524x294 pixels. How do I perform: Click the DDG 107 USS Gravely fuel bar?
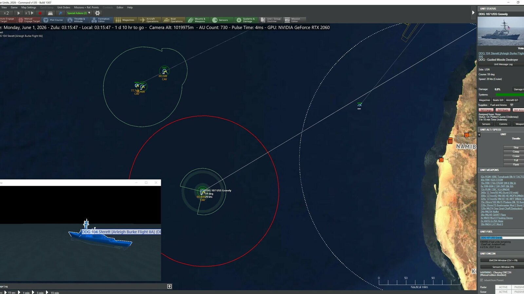[x=502, y=238]
